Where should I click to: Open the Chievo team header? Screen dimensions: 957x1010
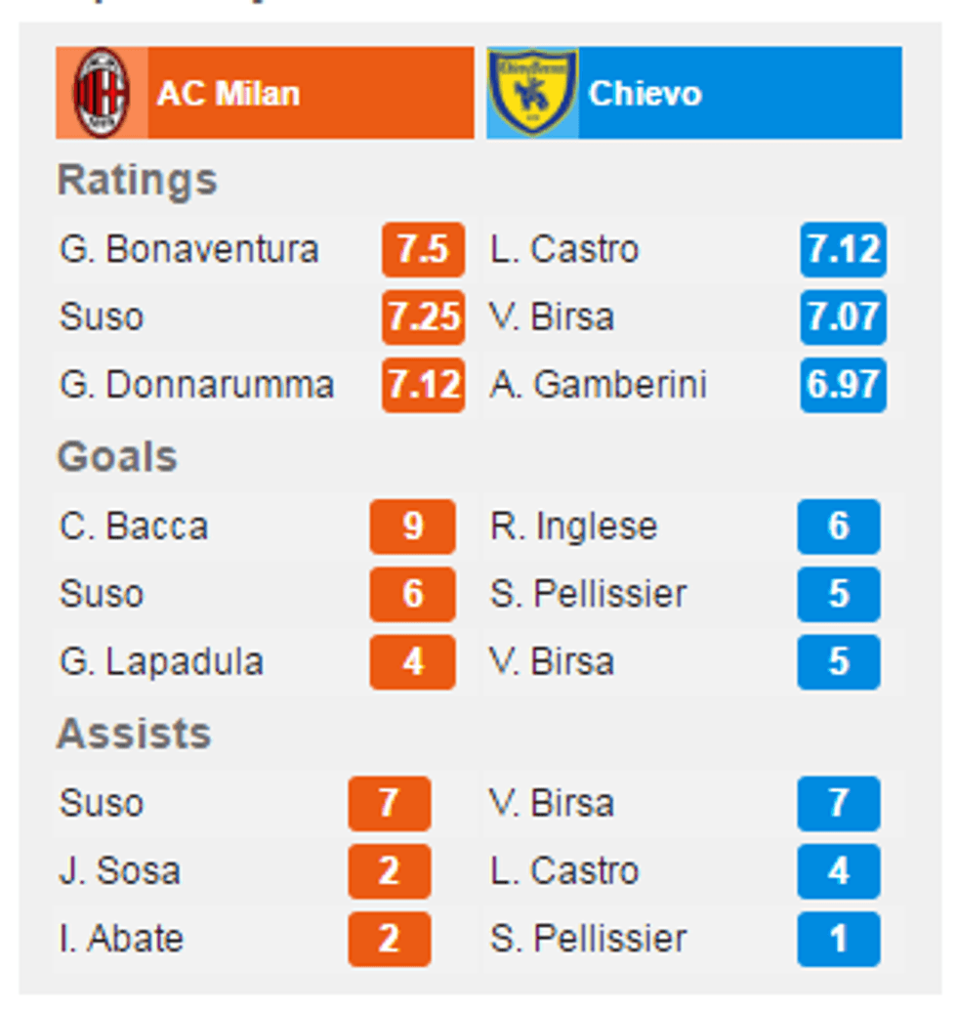click(645, 94)
